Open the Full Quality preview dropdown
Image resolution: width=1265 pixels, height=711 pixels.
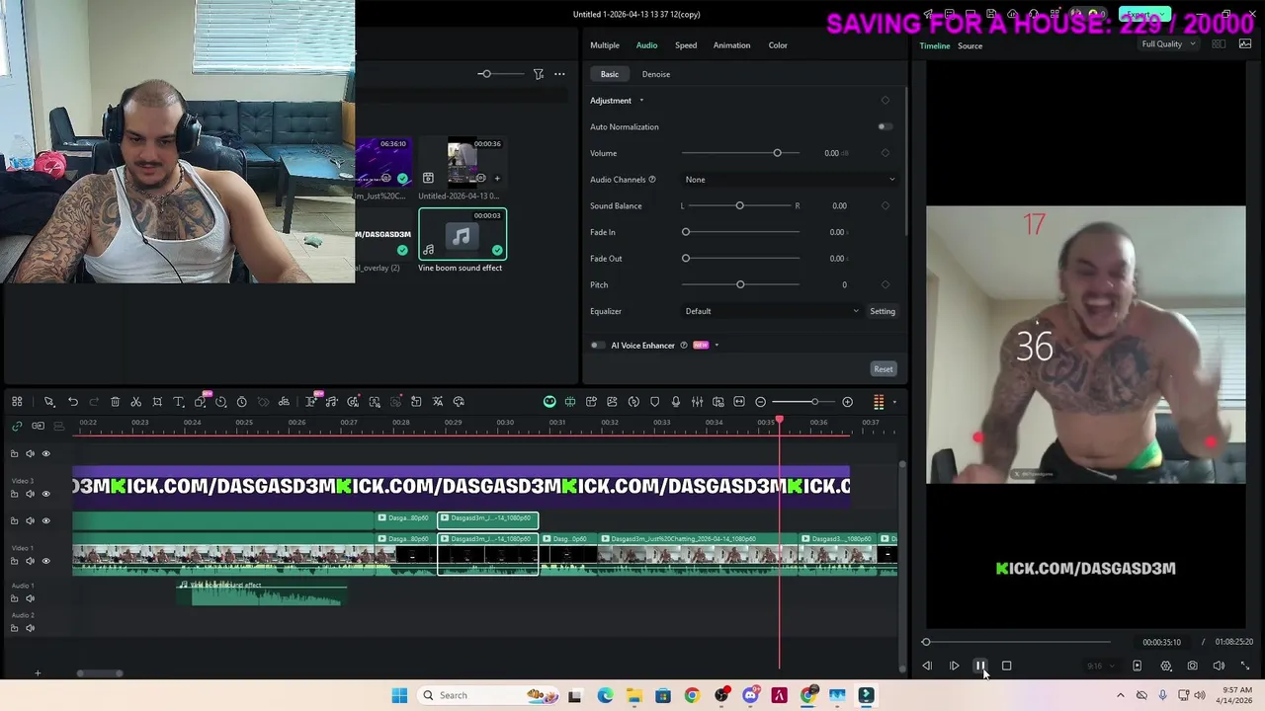[x=1168, y=44]
